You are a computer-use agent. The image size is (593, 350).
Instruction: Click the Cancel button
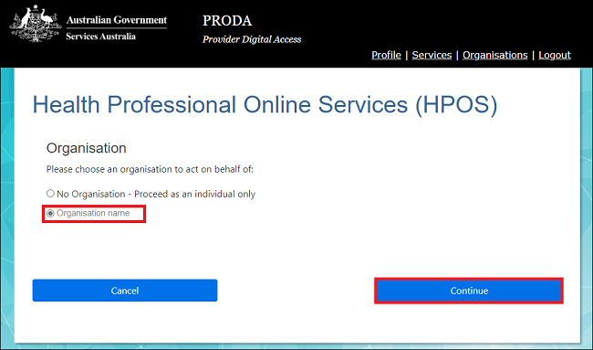click(125, 291)
